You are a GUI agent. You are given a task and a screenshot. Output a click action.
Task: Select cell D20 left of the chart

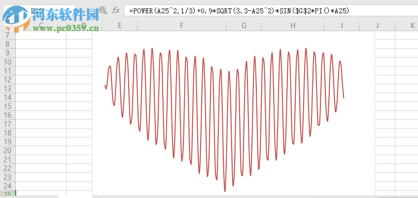tap(79, 151)
